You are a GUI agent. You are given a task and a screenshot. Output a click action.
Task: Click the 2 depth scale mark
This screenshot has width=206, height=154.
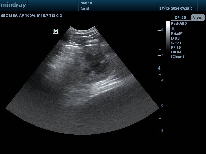(x=162, y=55)
